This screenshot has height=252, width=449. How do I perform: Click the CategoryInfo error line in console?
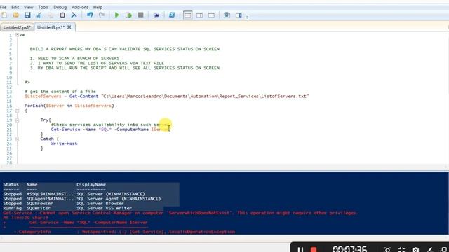point(125,232)
